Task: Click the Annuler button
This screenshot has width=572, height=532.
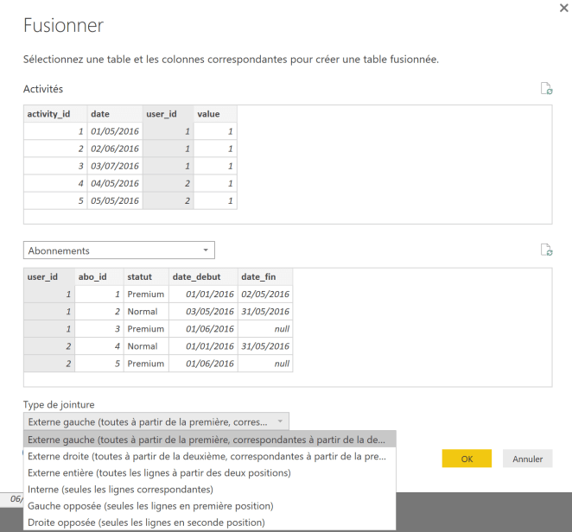Action: tap(527, 459)
